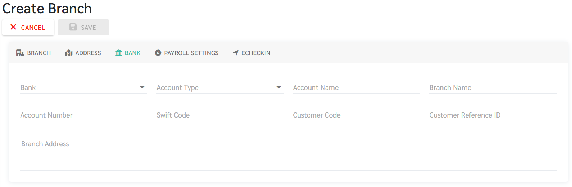Click into the Swift Code field
The height and width of the screenshot is (187, 572).
(220, 115)
